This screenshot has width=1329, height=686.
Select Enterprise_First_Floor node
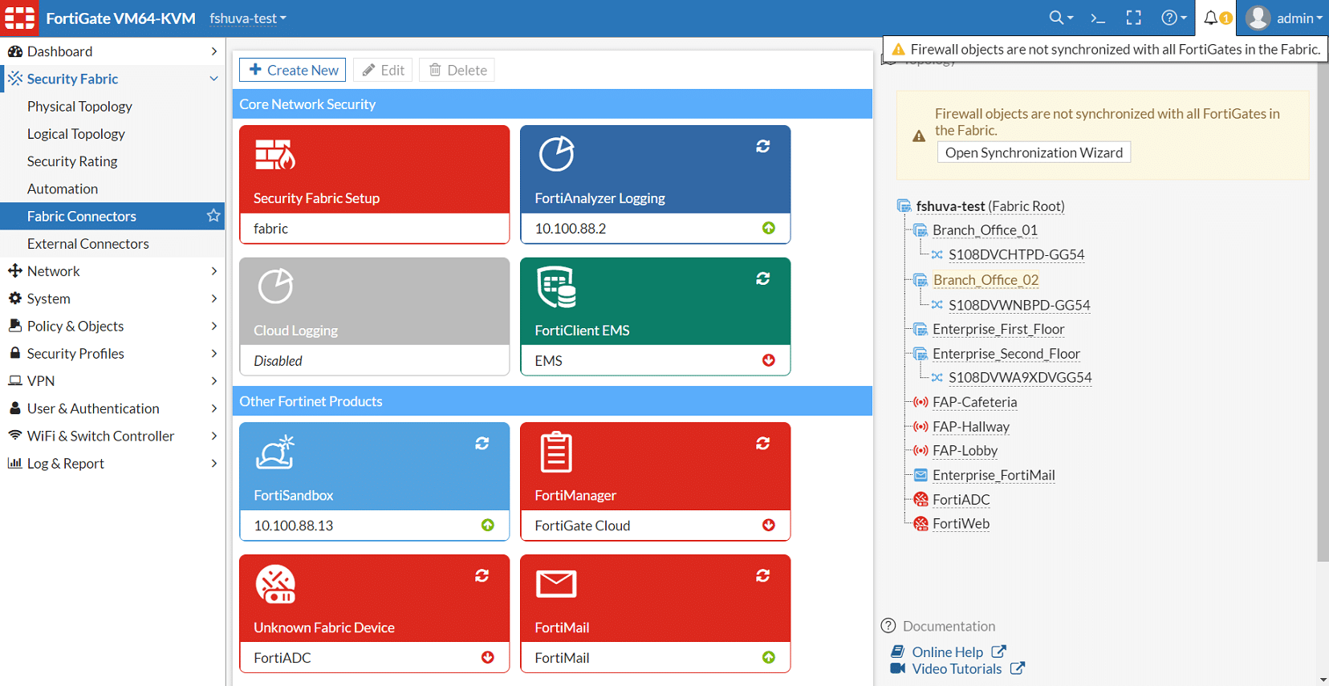[998, 329]
